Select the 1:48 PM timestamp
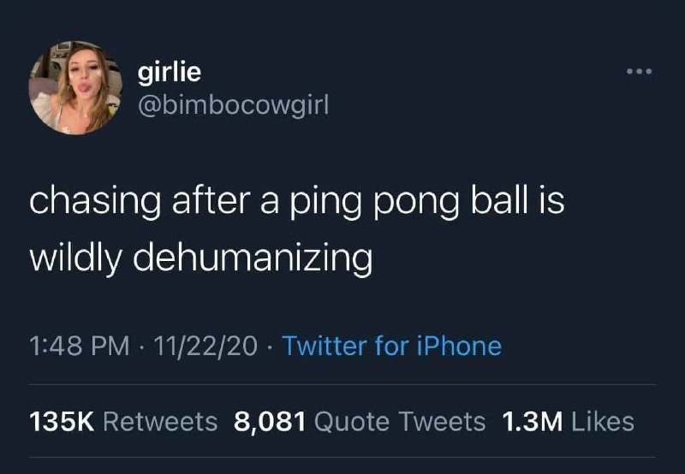 80,347
